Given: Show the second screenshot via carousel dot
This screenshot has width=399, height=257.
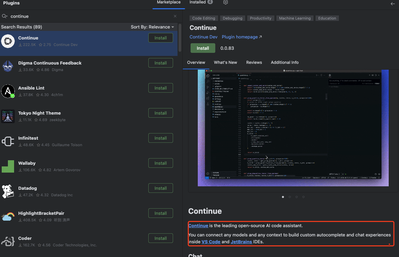Looking at the screenshot, I should [x=290, y=197].
